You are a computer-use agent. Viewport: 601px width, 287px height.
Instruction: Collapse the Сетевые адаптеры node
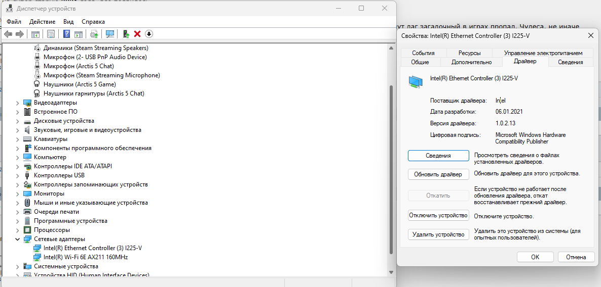[x=18, y=239]
